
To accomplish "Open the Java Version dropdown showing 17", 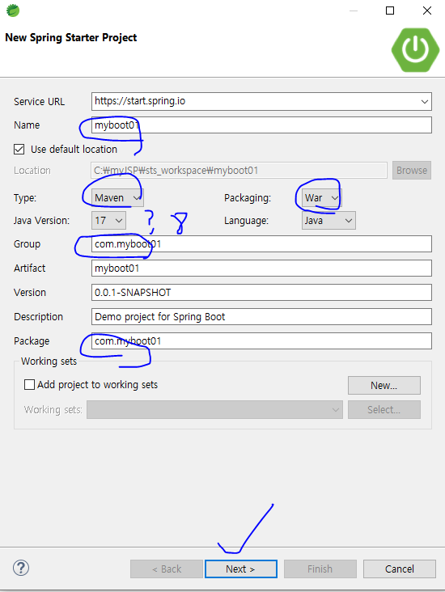I will point(108,221).
